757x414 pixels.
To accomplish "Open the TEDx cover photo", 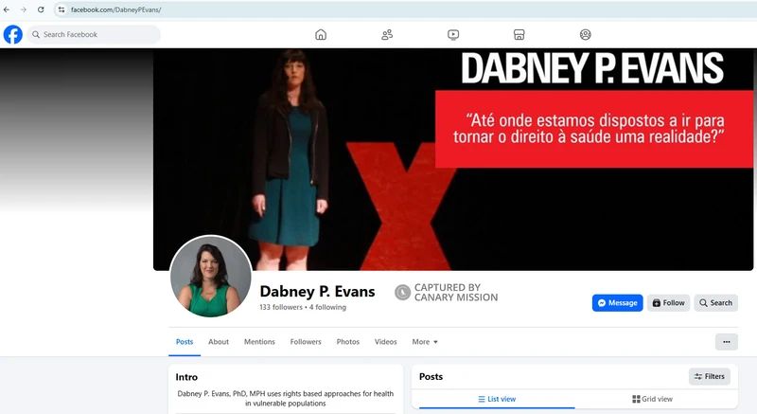I will (x=453, y=159).
